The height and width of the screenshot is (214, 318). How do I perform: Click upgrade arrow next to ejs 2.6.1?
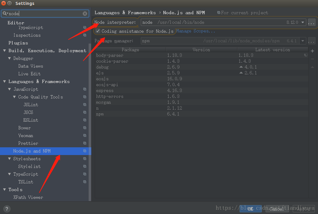pyautogui.click(x=241, y=73)
